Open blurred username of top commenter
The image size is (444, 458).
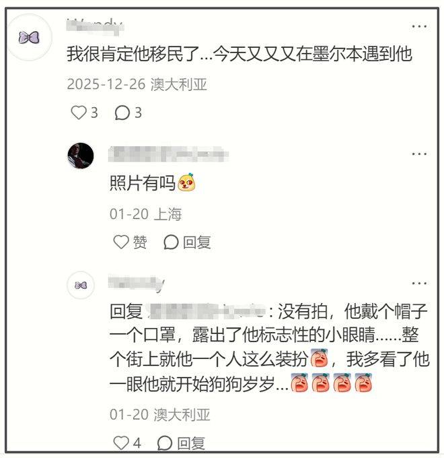(x=95, y=26)
